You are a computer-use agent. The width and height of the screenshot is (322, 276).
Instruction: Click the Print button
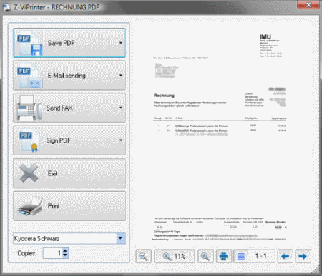69,206
